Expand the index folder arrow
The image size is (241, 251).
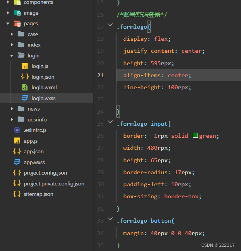(12, 45)
